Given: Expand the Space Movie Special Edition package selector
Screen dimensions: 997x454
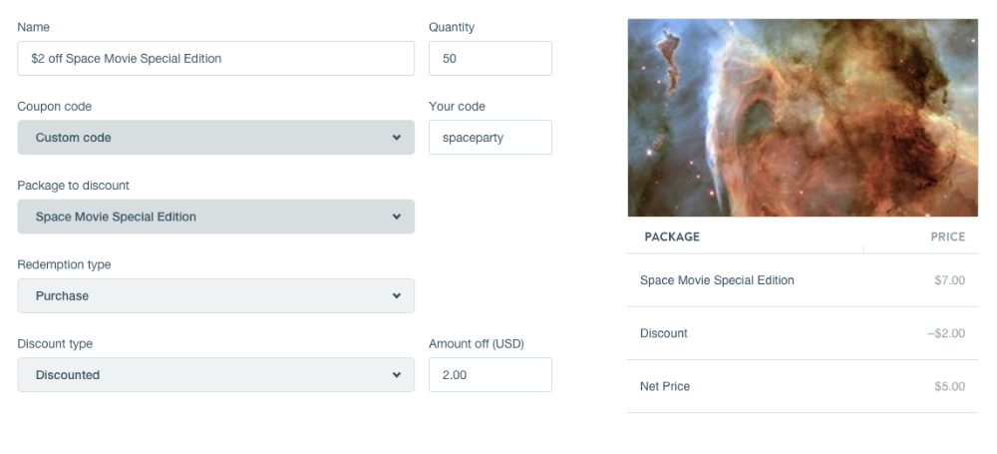Looking at the screenshot, I should pos(215,217).
